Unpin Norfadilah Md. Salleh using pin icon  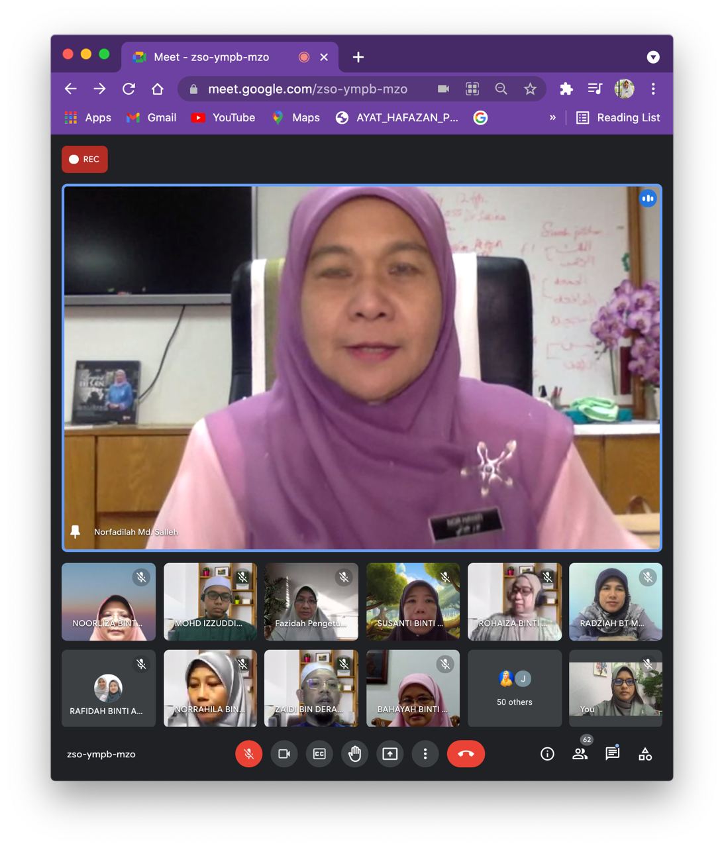(x=76, y=531)
